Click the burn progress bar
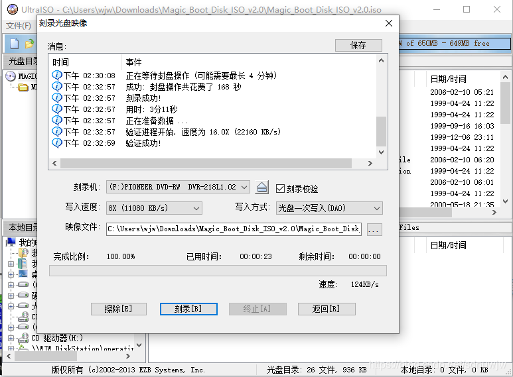513x377 pixels. coord(218,271)
